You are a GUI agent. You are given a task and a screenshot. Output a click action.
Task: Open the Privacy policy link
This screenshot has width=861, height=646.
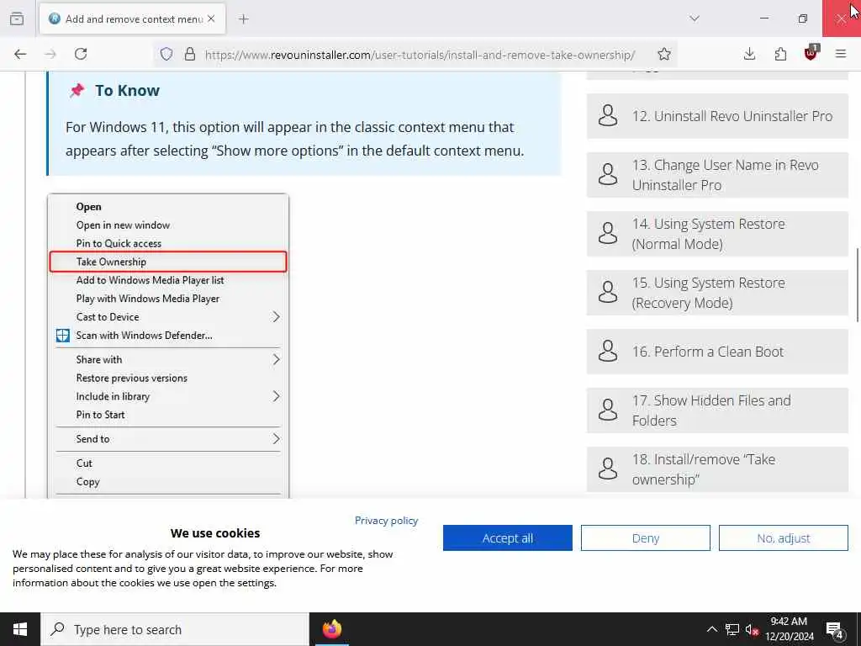[x=386, y=520]
